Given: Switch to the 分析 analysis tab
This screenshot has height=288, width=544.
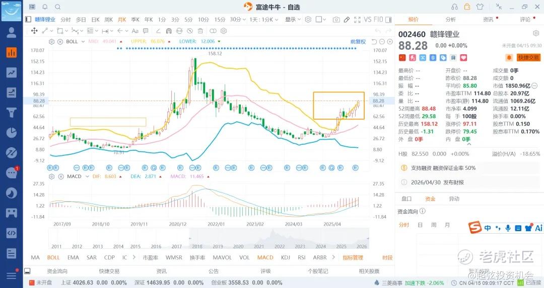Looking at the screenshot, I should (x=450, y=20).
